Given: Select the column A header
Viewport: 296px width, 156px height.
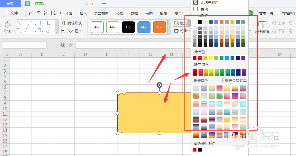Looking at the screenshot, I should (21, 54).
